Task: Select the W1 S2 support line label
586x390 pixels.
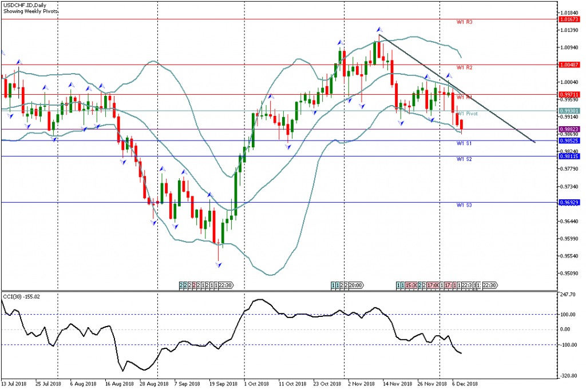Action: click(464, 159)
